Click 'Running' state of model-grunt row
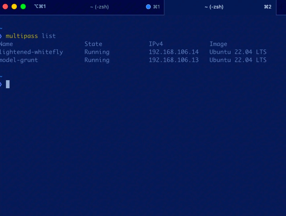286x216 pixels. click(97, 60)
